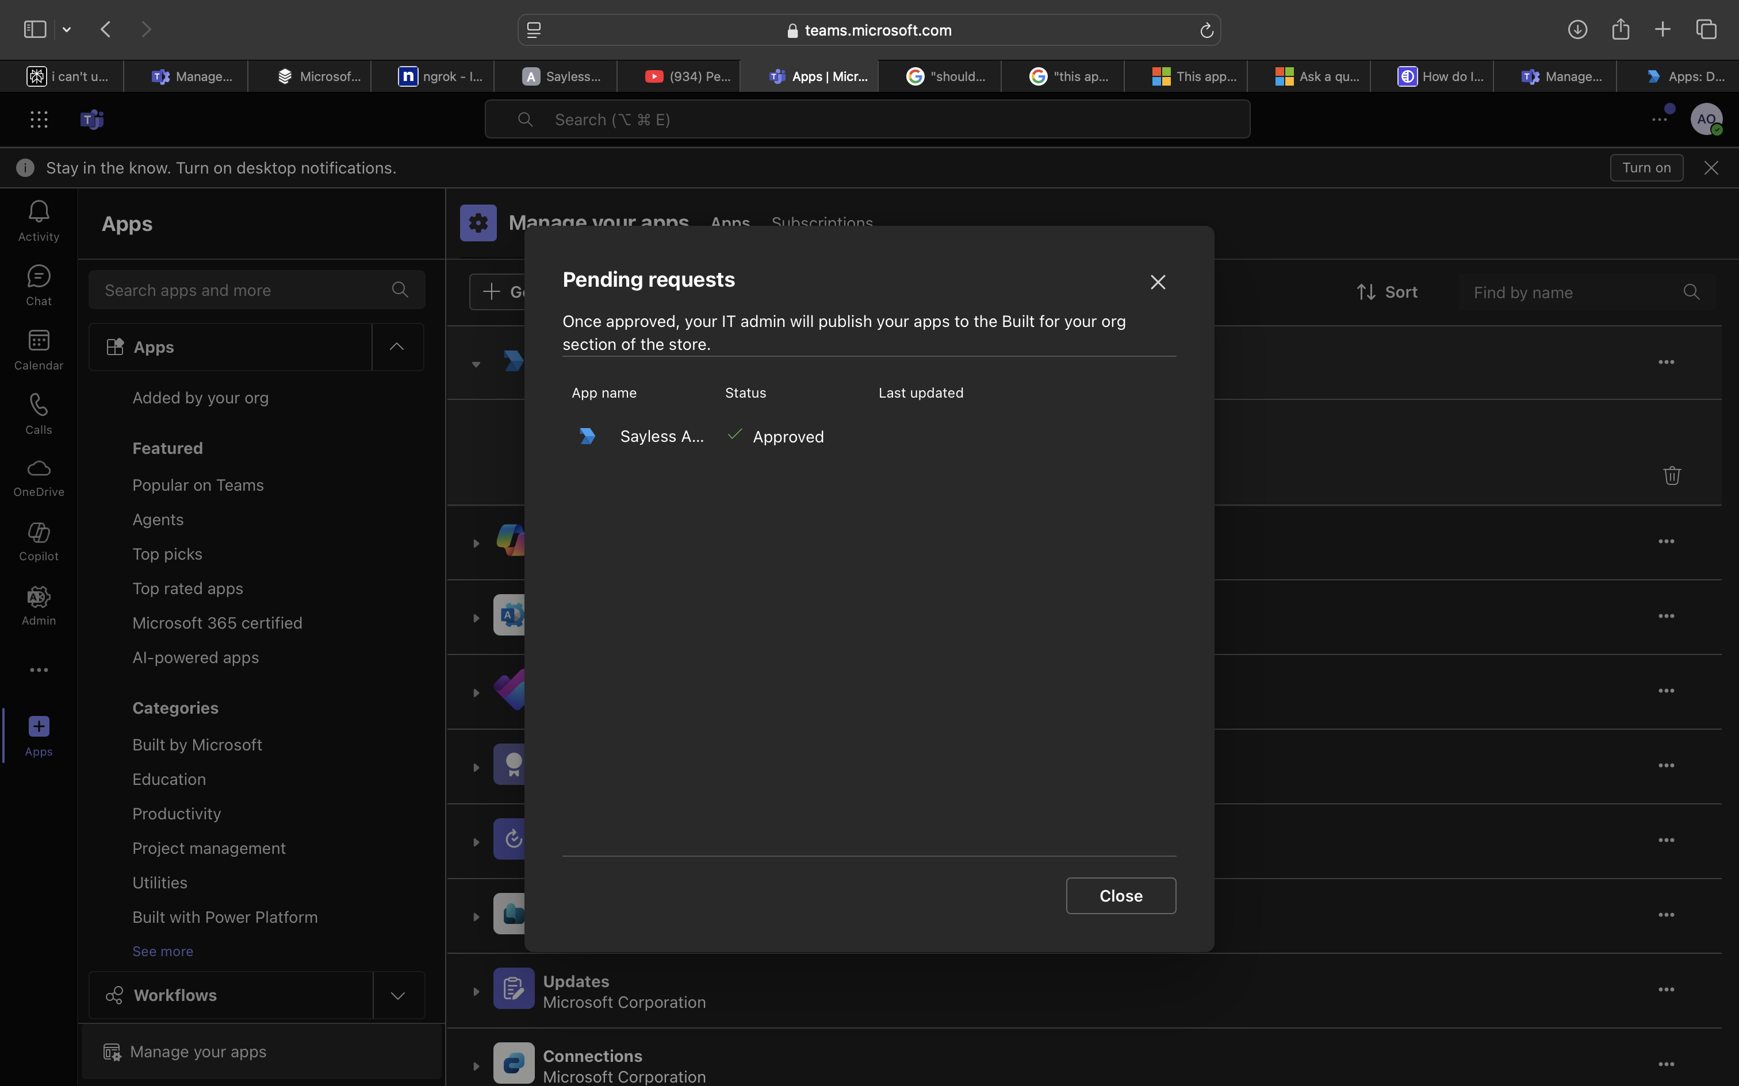1739x1086 pixels.
Task: Select Project management category
Action: [209, 848]
